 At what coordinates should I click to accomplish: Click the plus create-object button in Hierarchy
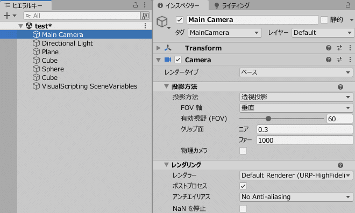[x=7, y=16]
